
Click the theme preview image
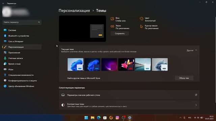coord(82,29)
